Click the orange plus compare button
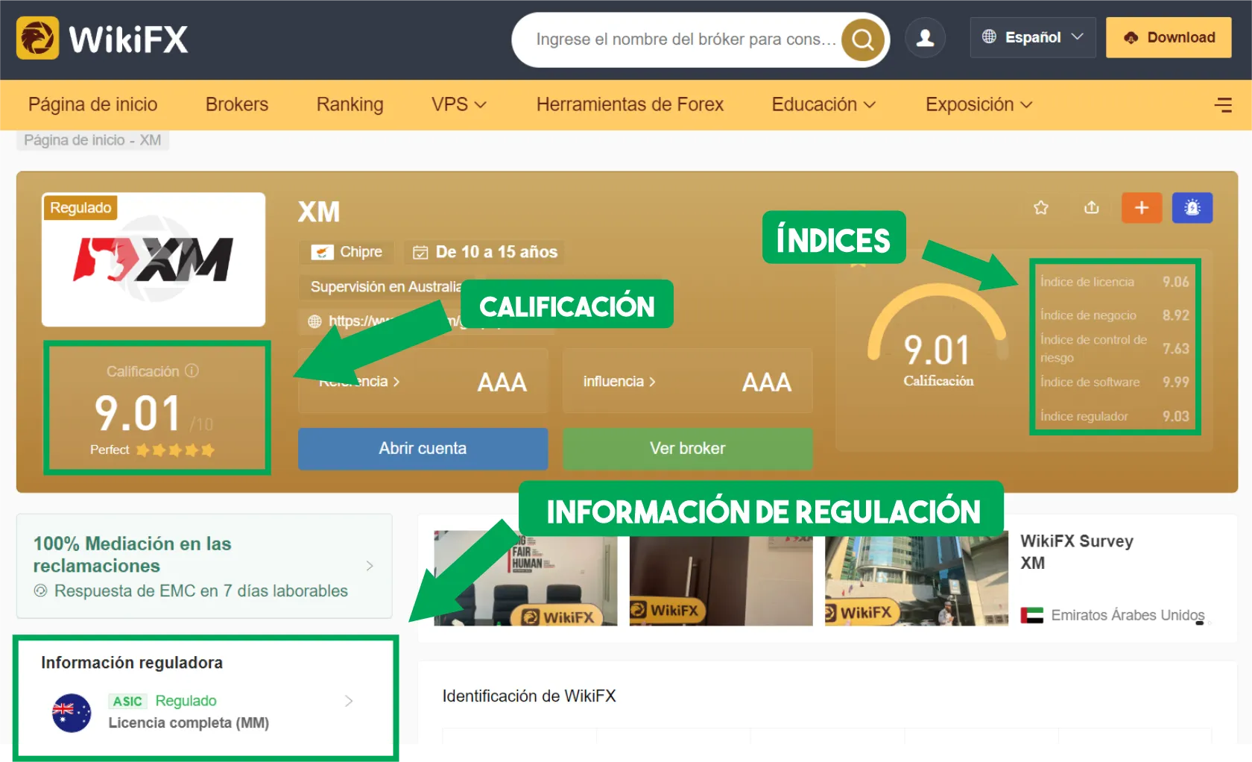 coord(1142,207)
